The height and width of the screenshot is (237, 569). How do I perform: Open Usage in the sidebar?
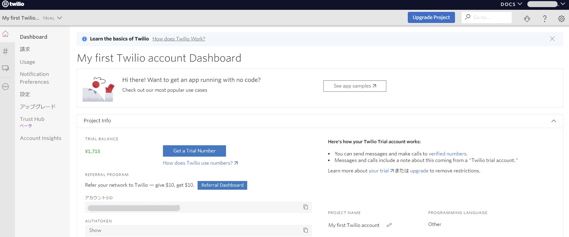pyautogui.click(x=27, y=62)
